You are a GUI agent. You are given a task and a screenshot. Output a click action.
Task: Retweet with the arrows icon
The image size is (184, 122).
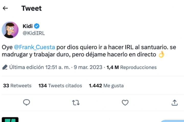coord(76,102)
